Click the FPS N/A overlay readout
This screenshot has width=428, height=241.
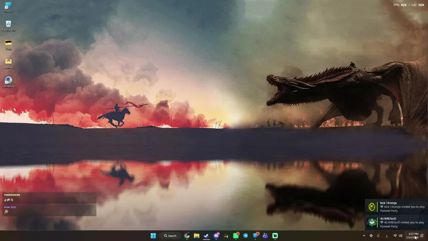(400, 5)
